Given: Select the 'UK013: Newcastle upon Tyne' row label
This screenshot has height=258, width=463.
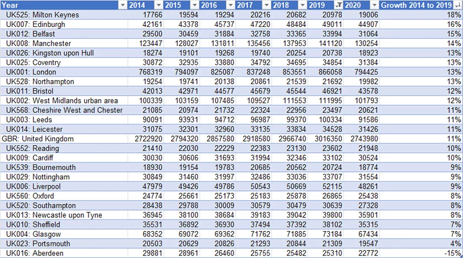Looking at the screenshot, I should [x=54, y=215].
